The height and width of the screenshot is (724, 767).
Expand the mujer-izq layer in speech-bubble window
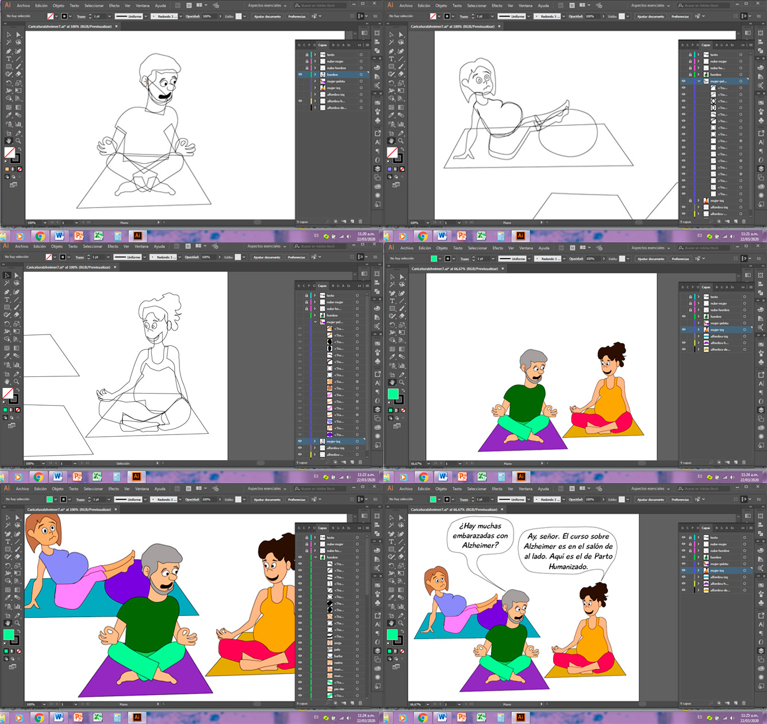pyautogui.click(x=699, y=571)
